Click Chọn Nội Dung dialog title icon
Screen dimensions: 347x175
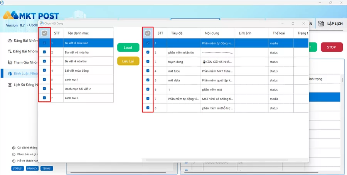[x=41, y=23]
